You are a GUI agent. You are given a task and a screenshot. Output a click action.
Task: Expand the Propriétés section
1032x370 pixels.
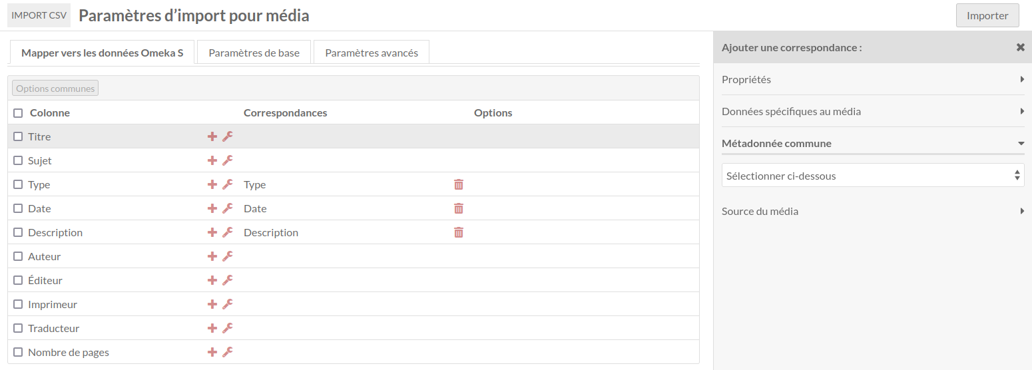click(x=873, y=79)
